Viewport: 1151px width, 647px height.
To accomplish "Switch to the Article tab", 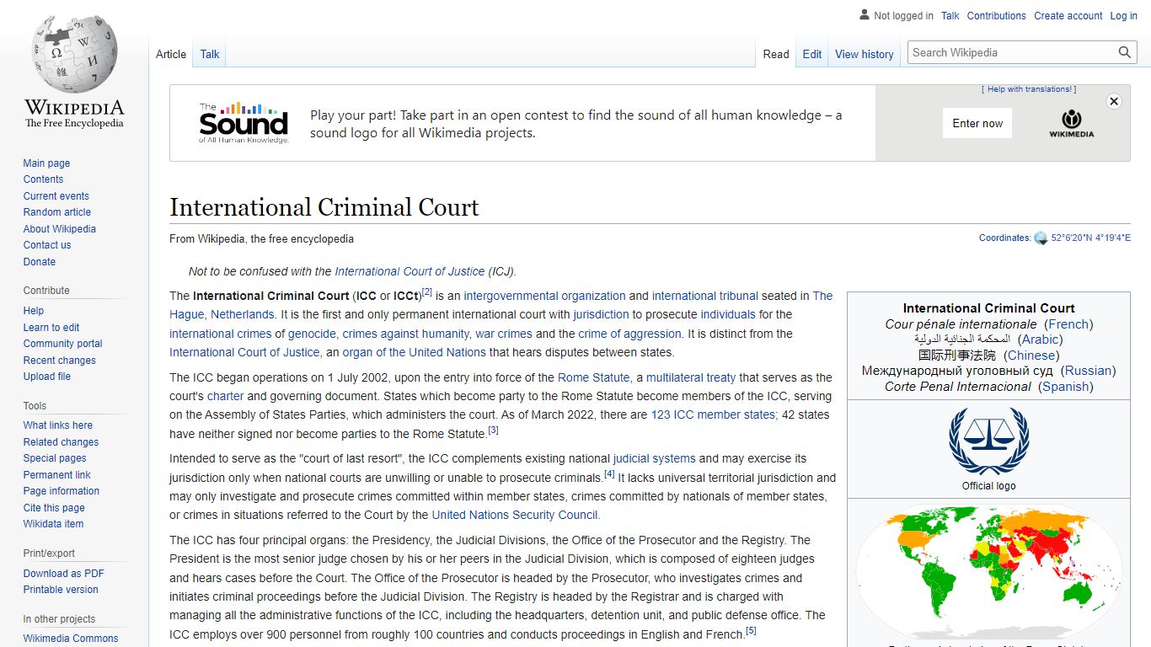I will pos(171,54).
